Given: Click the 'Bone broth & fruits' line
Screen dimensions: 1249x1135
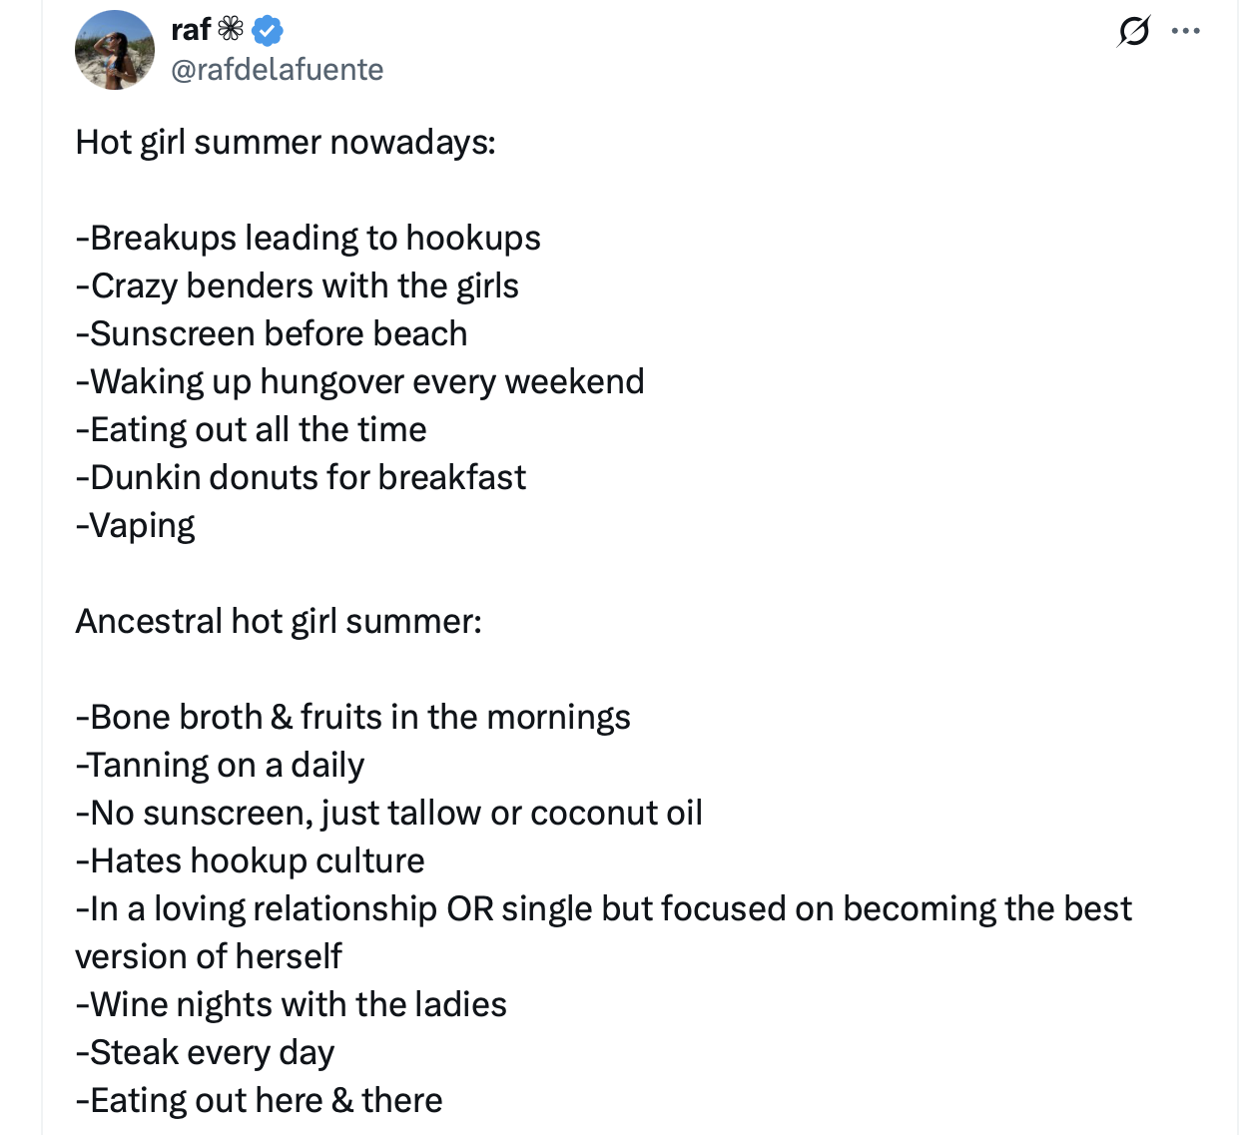Looking at the screenshot, I should 353,718.
